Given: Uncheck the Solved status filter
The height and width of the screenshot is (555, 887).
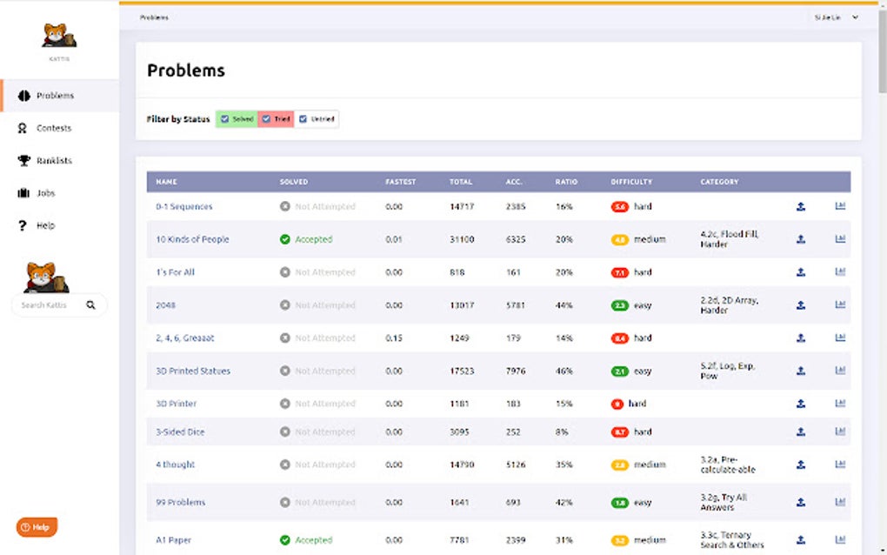Looking at the screenshot, I should [224, 119].
